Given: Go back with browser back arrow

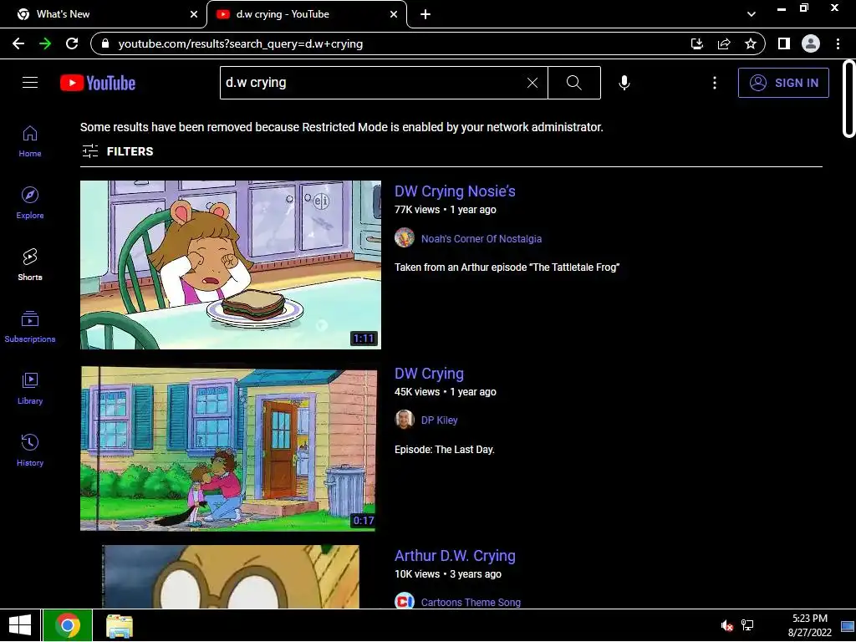Looking at the screenshot, I should (x=18, y=43).
